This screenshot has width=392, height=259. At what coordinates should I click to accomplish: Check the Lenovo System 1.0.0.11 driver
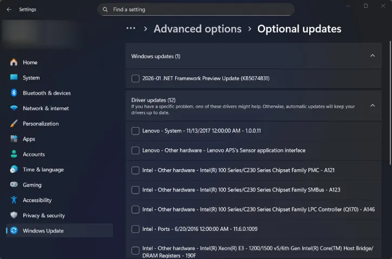[x=135, y=131]
